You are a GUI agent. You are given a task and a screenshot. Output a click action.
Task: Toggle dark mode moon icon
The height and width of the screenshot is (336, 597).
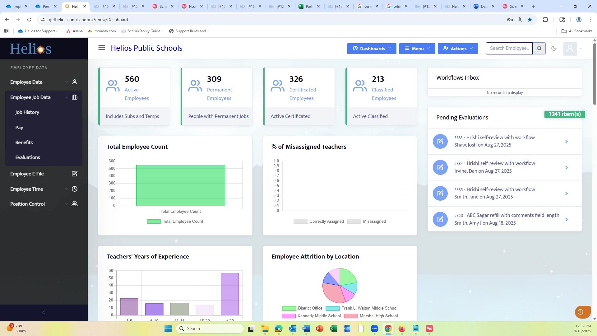tap(554, 48)
